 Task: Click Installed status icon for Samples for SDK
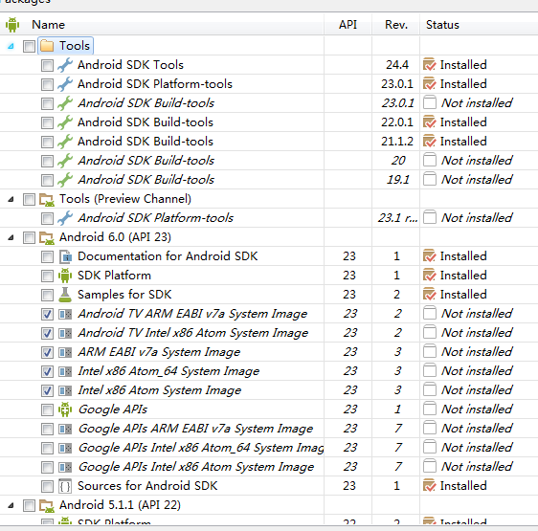coord(429,295)
